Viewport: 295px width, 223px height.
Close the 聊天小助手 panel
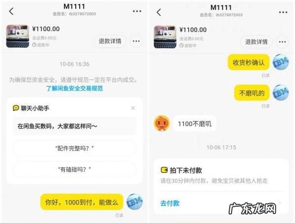(133, 108)
